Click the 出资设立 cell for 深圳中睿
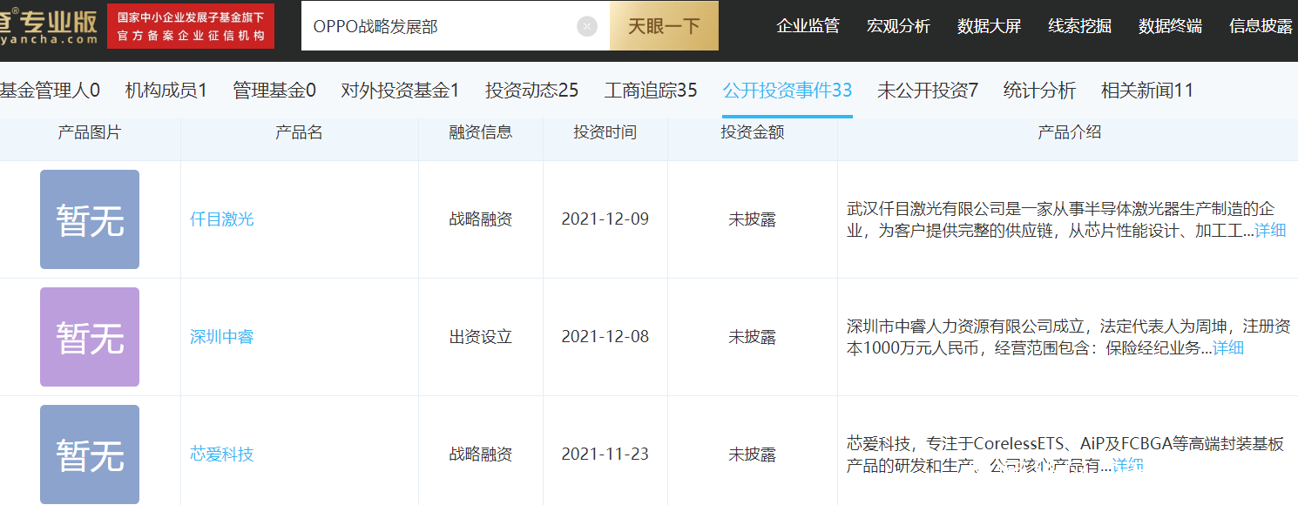This screenshot has height=505, width=1298. (x=481, y=336)
